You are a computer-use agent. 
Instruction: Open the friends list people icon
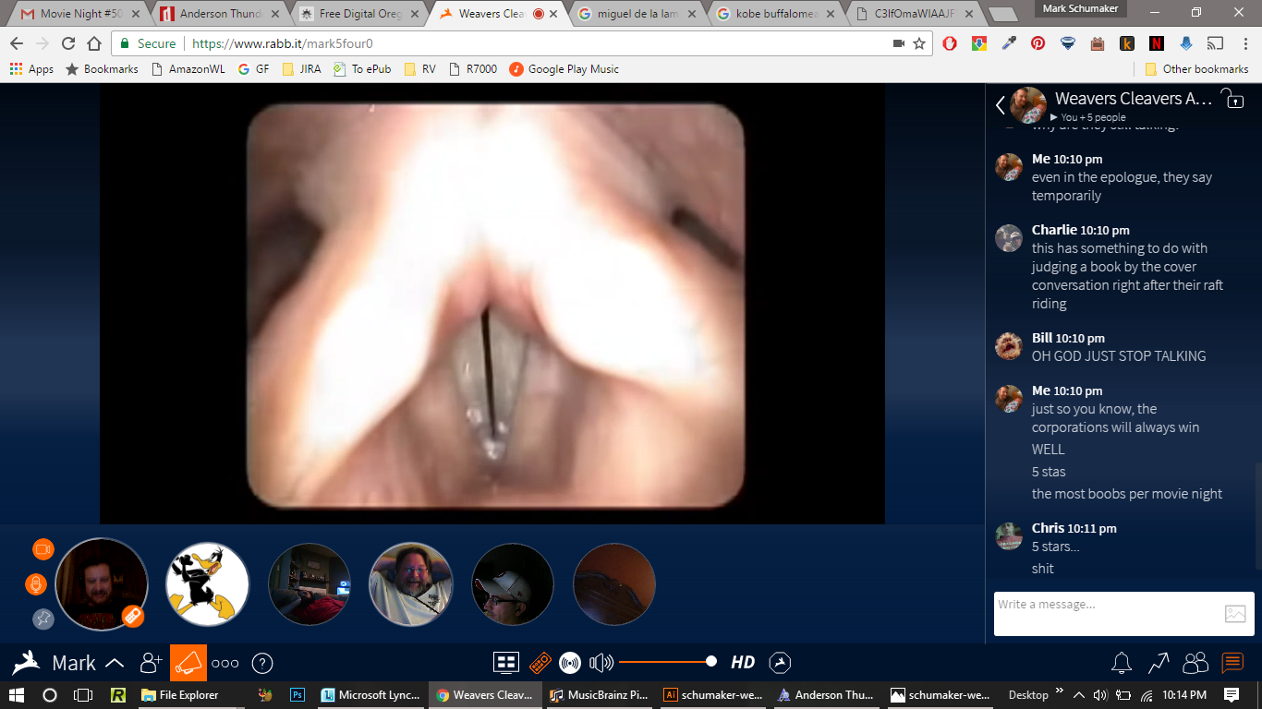tap(1195, 662)
